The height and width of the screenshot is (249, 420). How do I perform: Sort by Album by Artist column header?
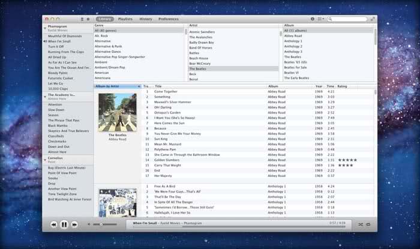[x=118, y=86]
